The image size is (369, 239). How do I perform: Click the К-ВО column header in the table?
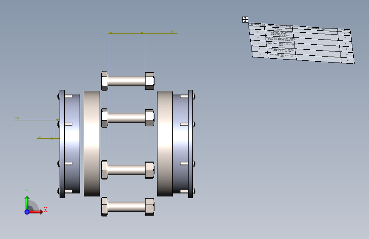tap(344, 30)
